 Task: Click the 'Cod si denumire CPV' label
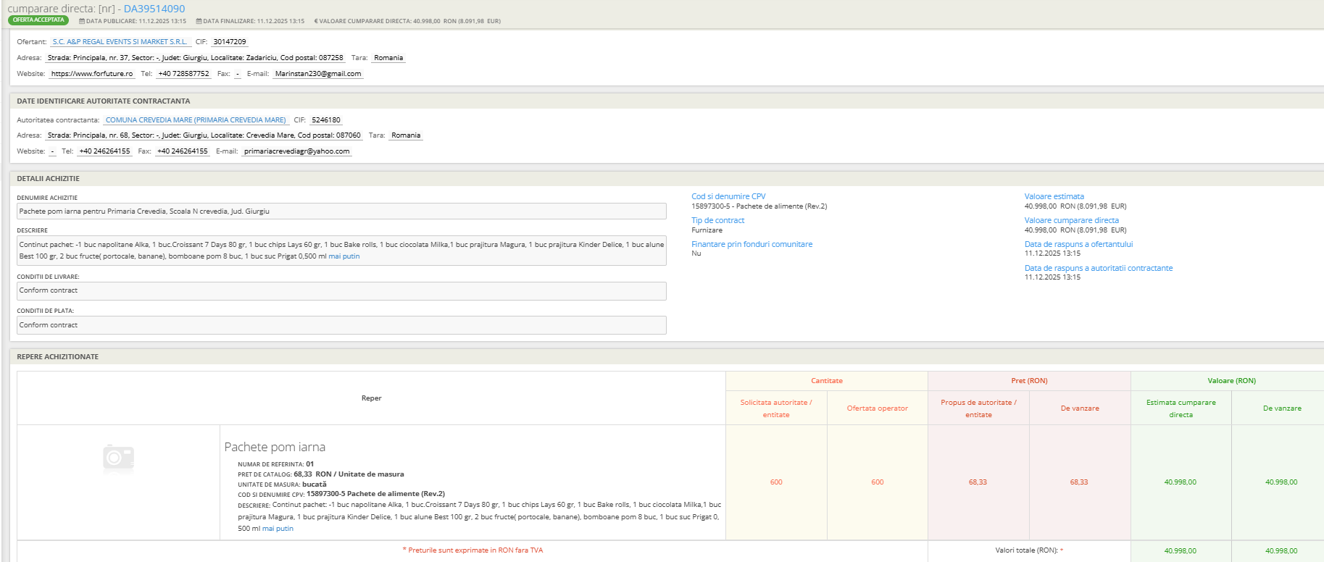tap(728, 196)
